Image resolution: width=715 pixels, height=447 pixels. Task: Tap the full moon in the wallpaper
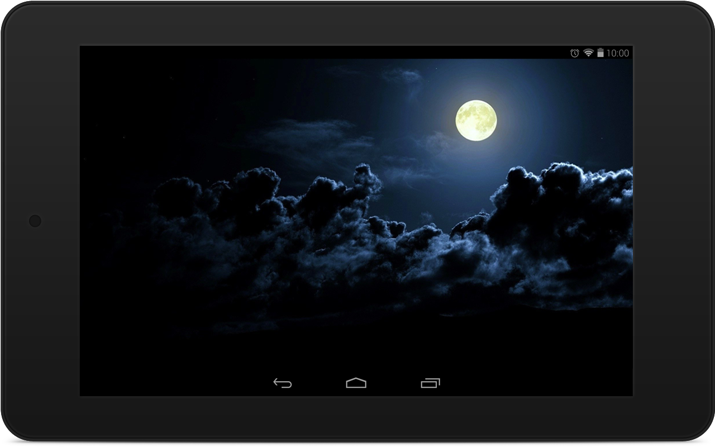click(476, 120)
